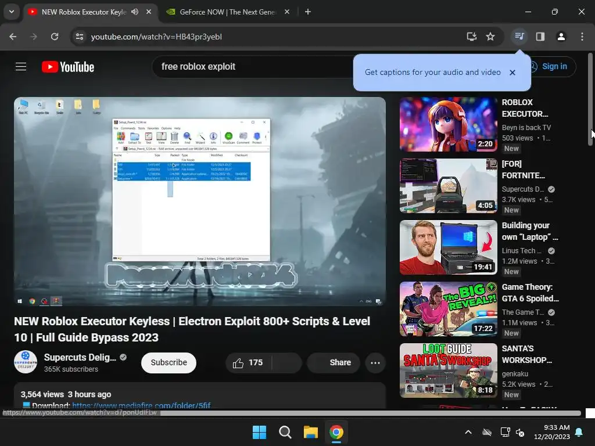
Task: Open the [FOR] FORTNITE video thumbnail
Action: [448, 186]
